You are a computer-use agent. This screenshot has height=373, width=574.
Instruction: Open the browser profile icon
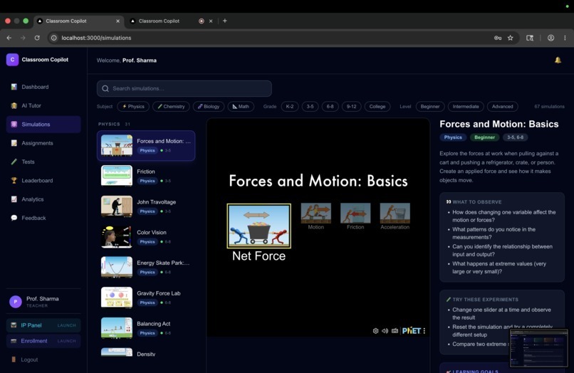click(550, 38)
